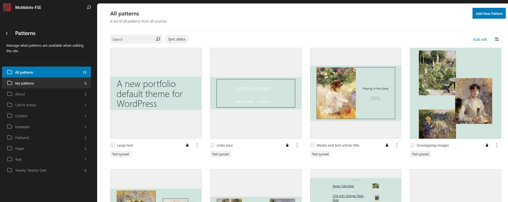Check the Media and text article title checkbox
This screenshot has height=202, width=508.
[313, 145]
